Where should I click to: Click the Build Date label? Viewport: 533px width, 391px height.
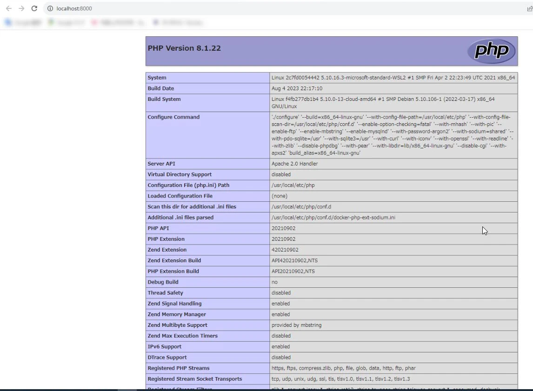(x=161, y=88)
